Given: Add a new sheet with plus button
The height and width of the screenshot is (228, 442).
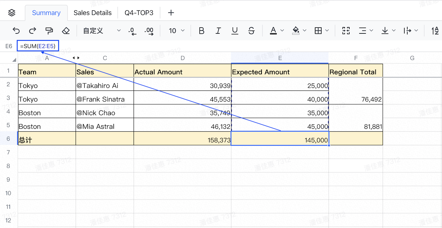Looking at the screenshot, I should coord(171,13).
